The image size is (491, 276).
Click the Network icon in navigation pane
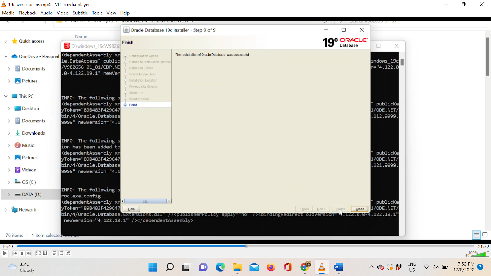point(14,210)
